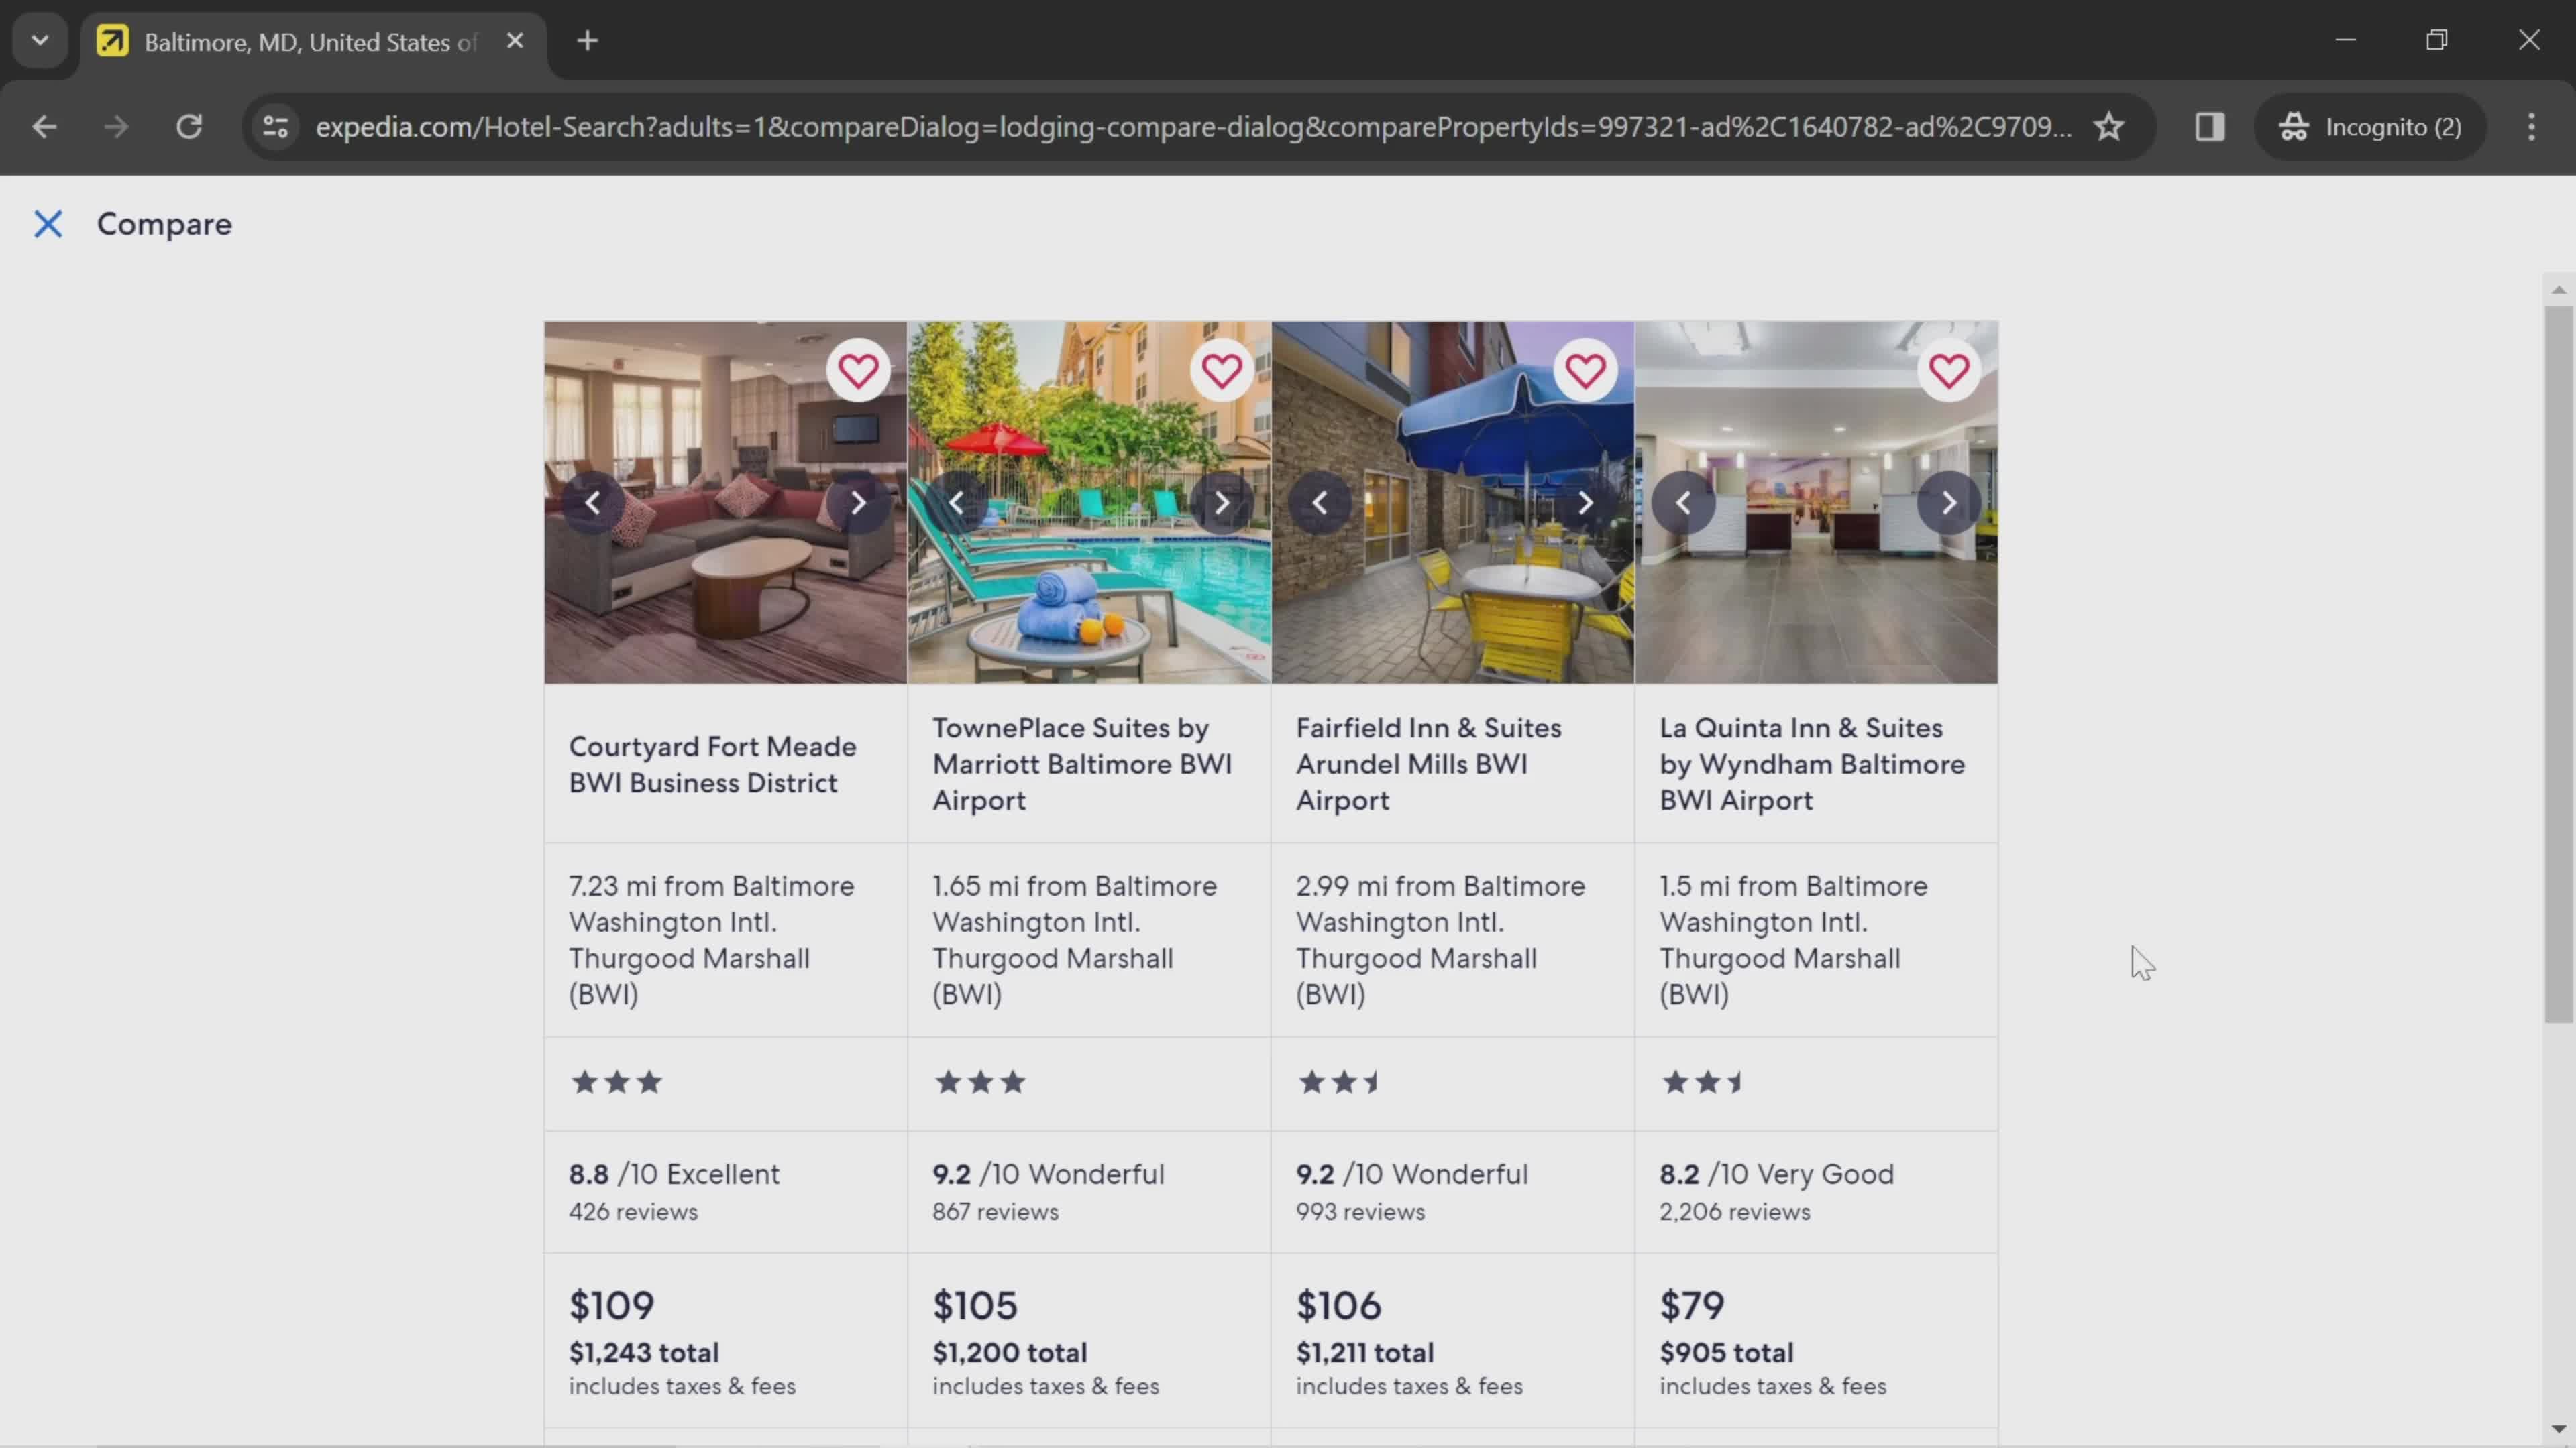Show next La Quinta Inn photo
This screenshot has width=2576, height=1448.
click(x=1948, y=503)
